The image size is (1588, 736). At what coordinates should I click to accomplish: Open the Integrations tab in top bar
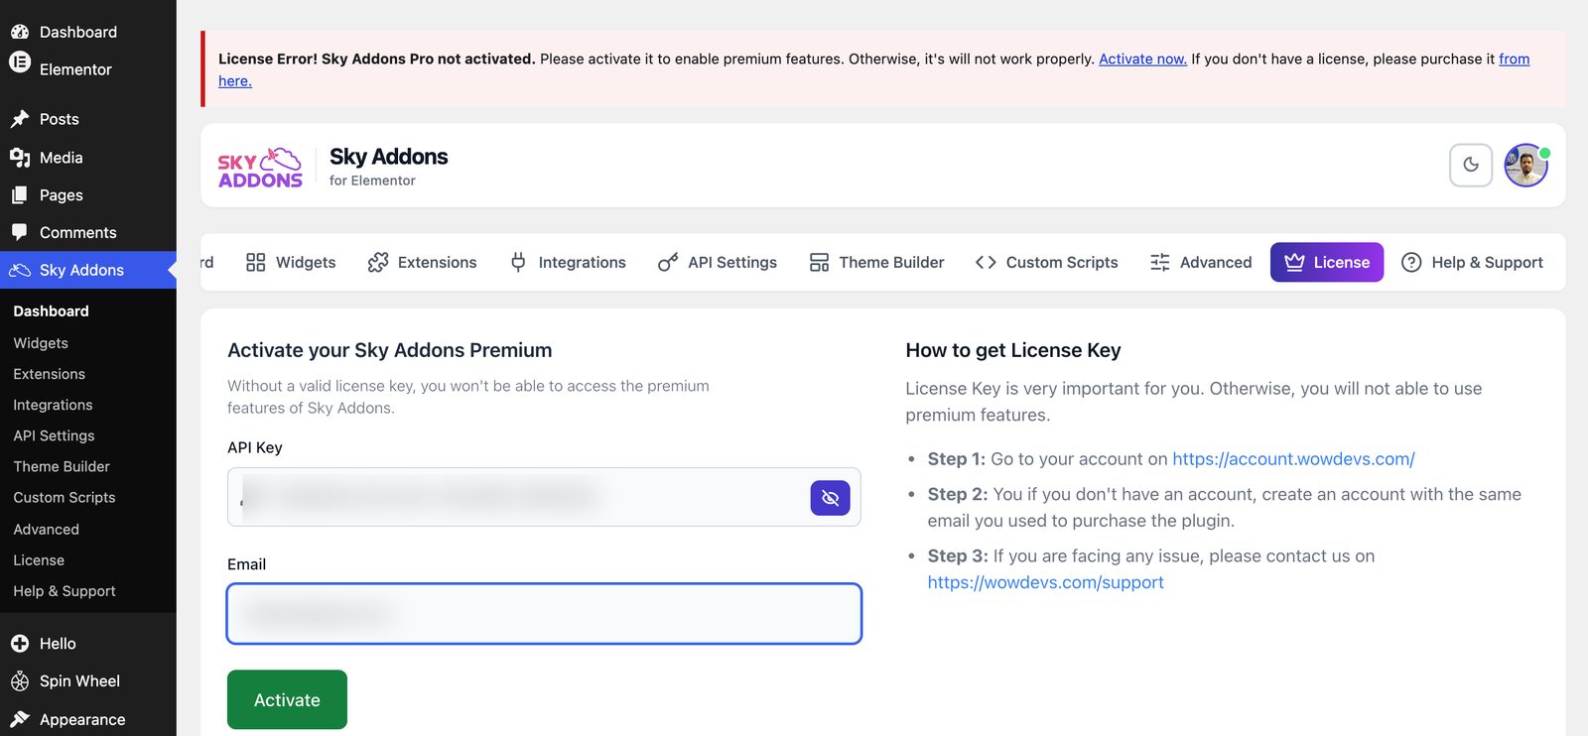[567, 262]
